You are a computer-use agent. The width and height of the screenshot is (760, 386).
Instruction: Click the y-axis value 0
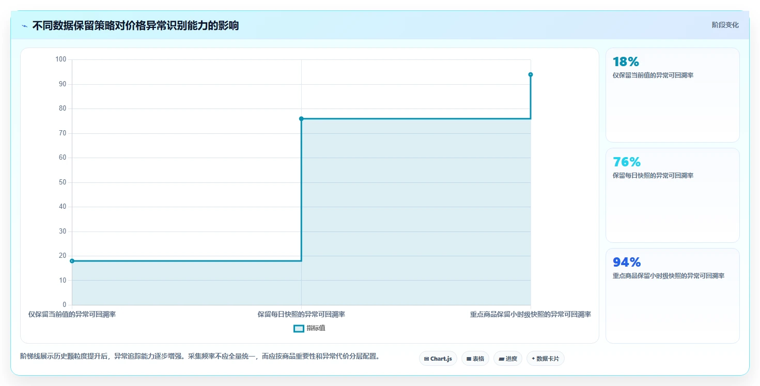[65, 305]
